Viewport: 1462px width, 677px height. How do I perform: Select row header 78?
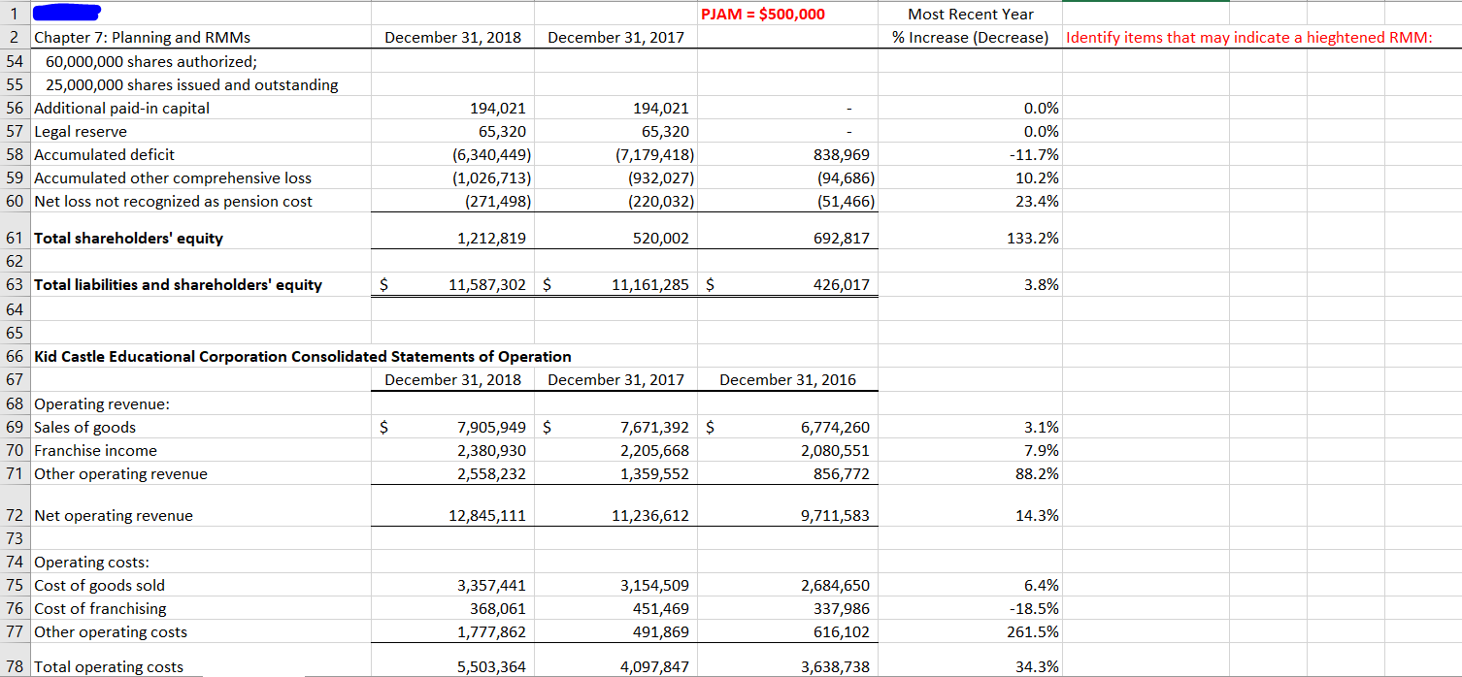(x=16, y=666)
